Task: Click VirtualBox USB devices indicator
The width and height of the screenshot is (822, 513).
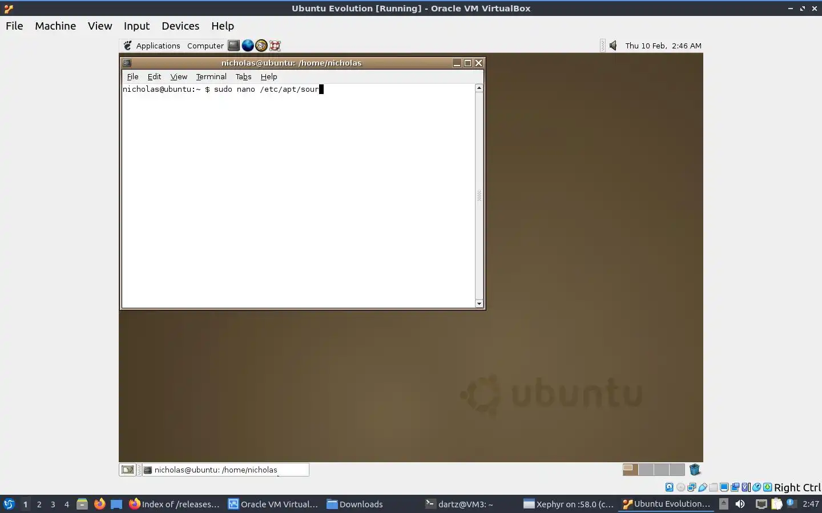Action: pyautogui.click(x=703, y=487)
